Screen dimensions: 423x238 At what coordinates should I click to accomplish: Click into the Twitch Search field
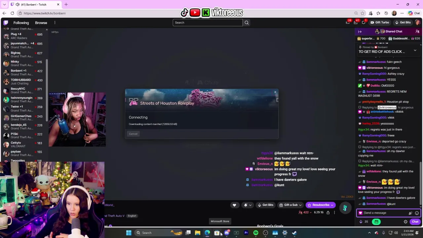click(x=208, y=22)
